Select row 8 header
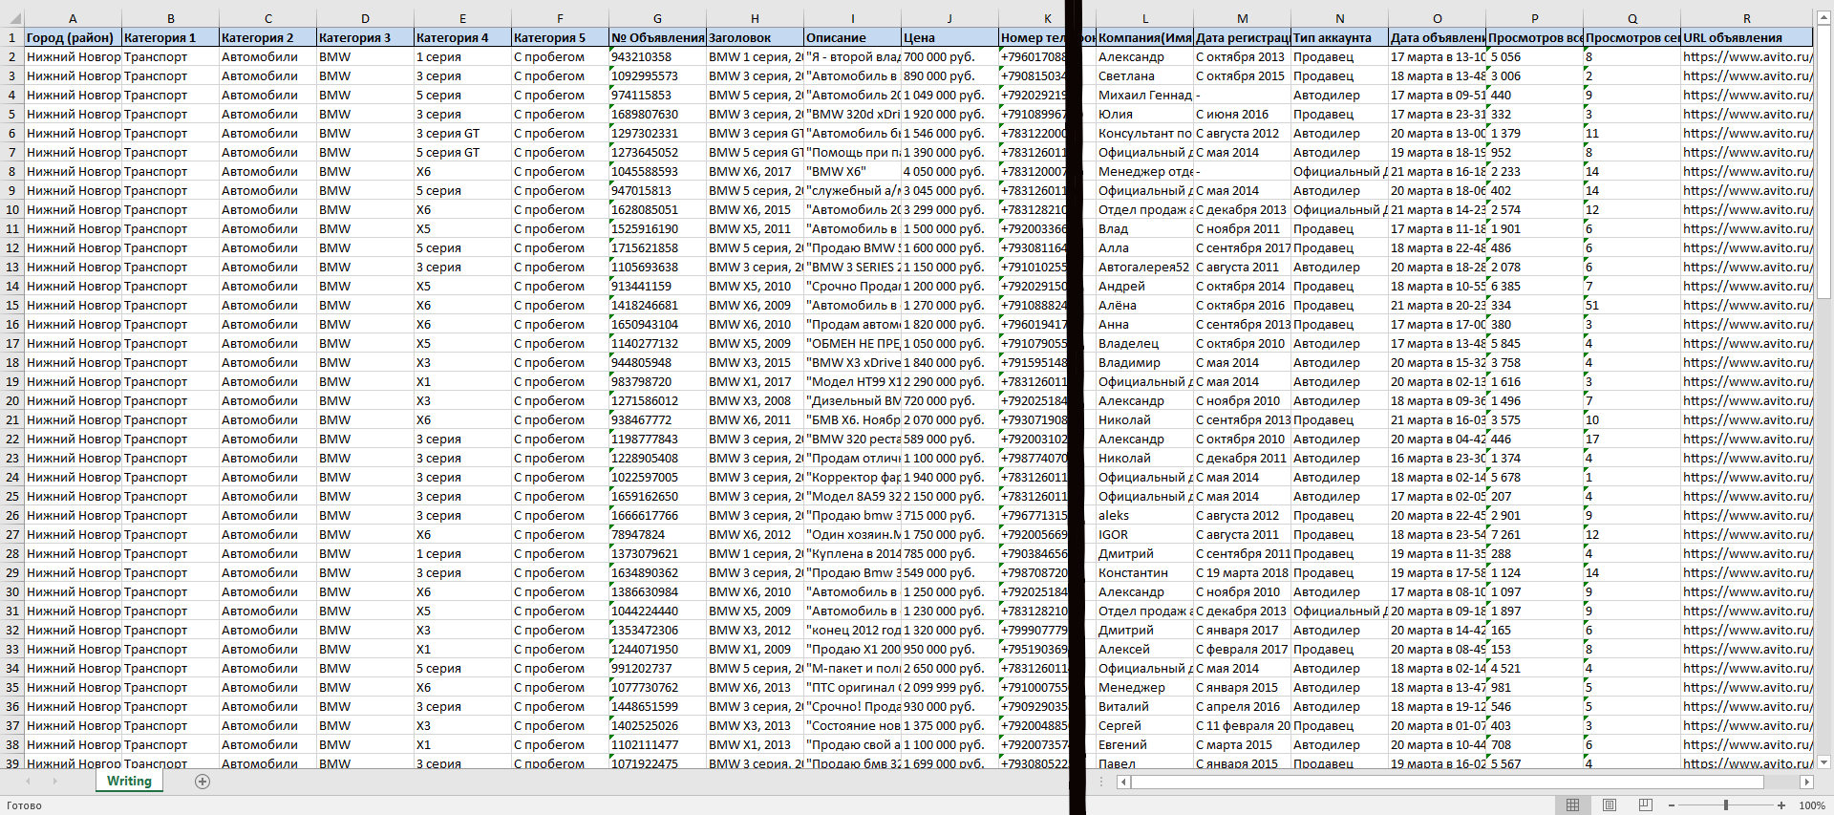1834x815 pixels. pos(11,171)
